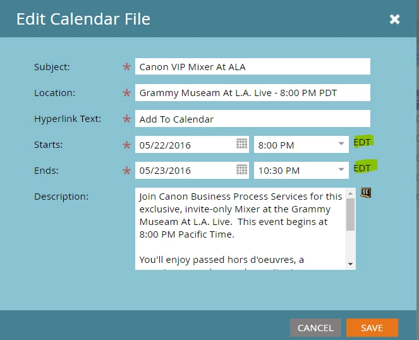Click the description scrollbar thumb
The width and height of the screenshot is (419, 340).
[350, 214]
